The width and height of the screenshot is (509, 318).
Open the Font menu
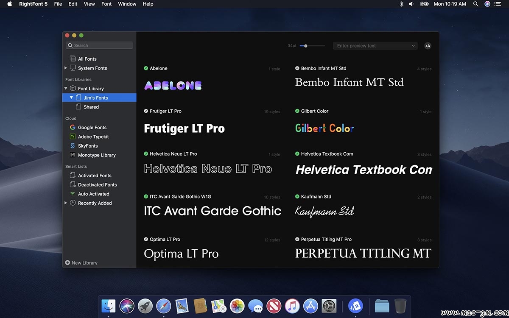pos(106,4)
